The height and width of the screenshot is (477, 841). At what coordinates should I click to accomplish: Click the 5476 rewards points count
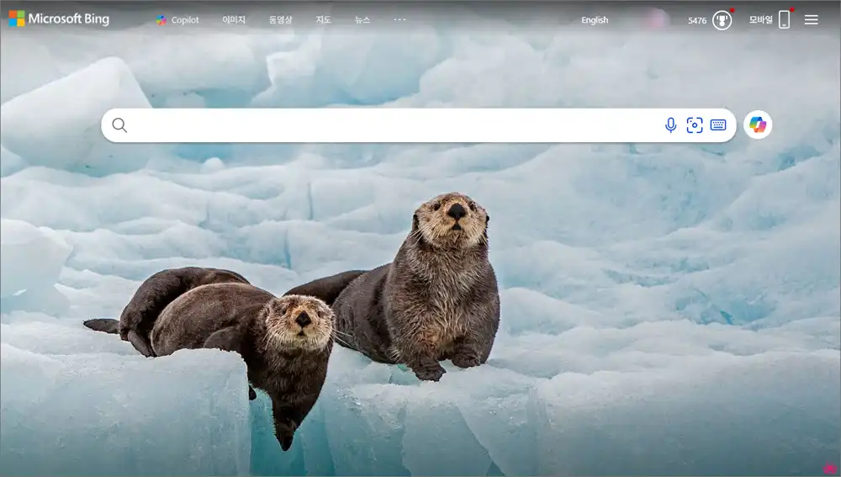click(697, 20)
